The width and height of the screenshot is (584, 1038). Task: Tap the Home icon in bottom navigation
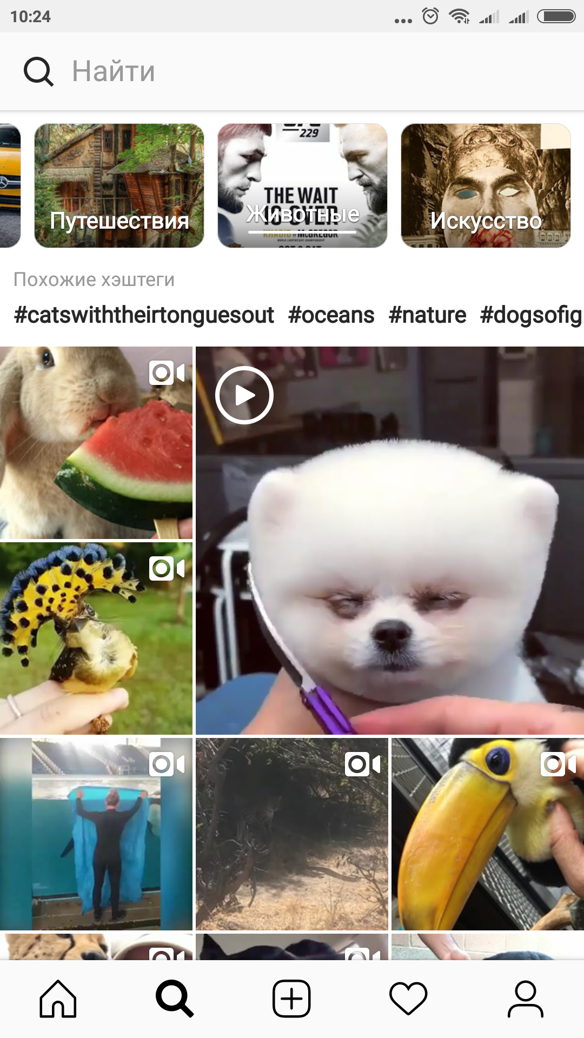coord(58,999)
